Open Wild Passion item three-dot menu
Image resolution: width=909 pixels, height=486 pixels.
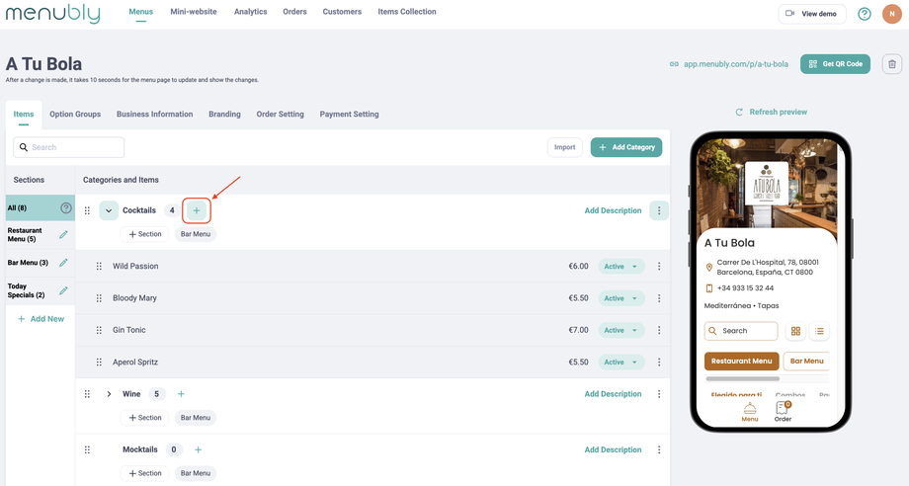coord(659,267)
